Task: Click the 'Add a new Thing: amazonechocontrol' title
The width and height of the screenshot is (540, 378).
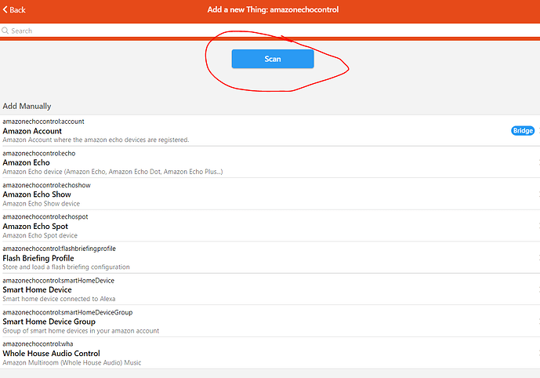Action: click(273, 9)
